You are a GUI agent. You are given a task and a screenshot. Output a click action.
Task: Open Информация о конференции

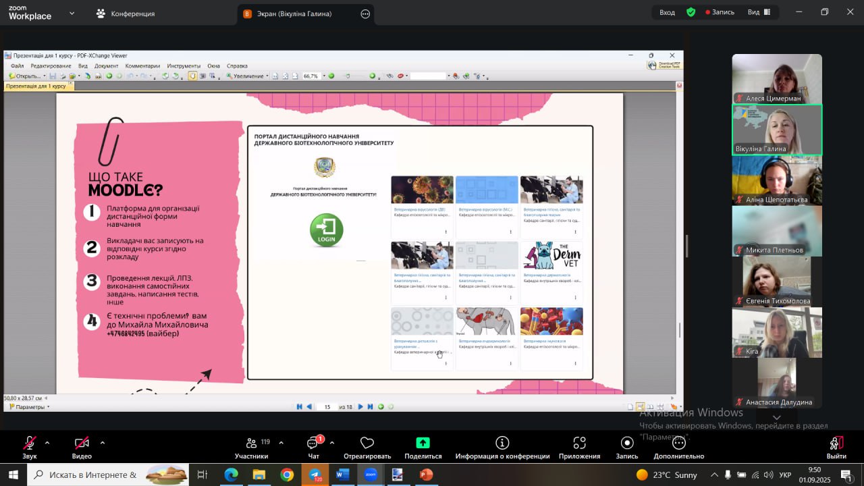coord(502,448)
